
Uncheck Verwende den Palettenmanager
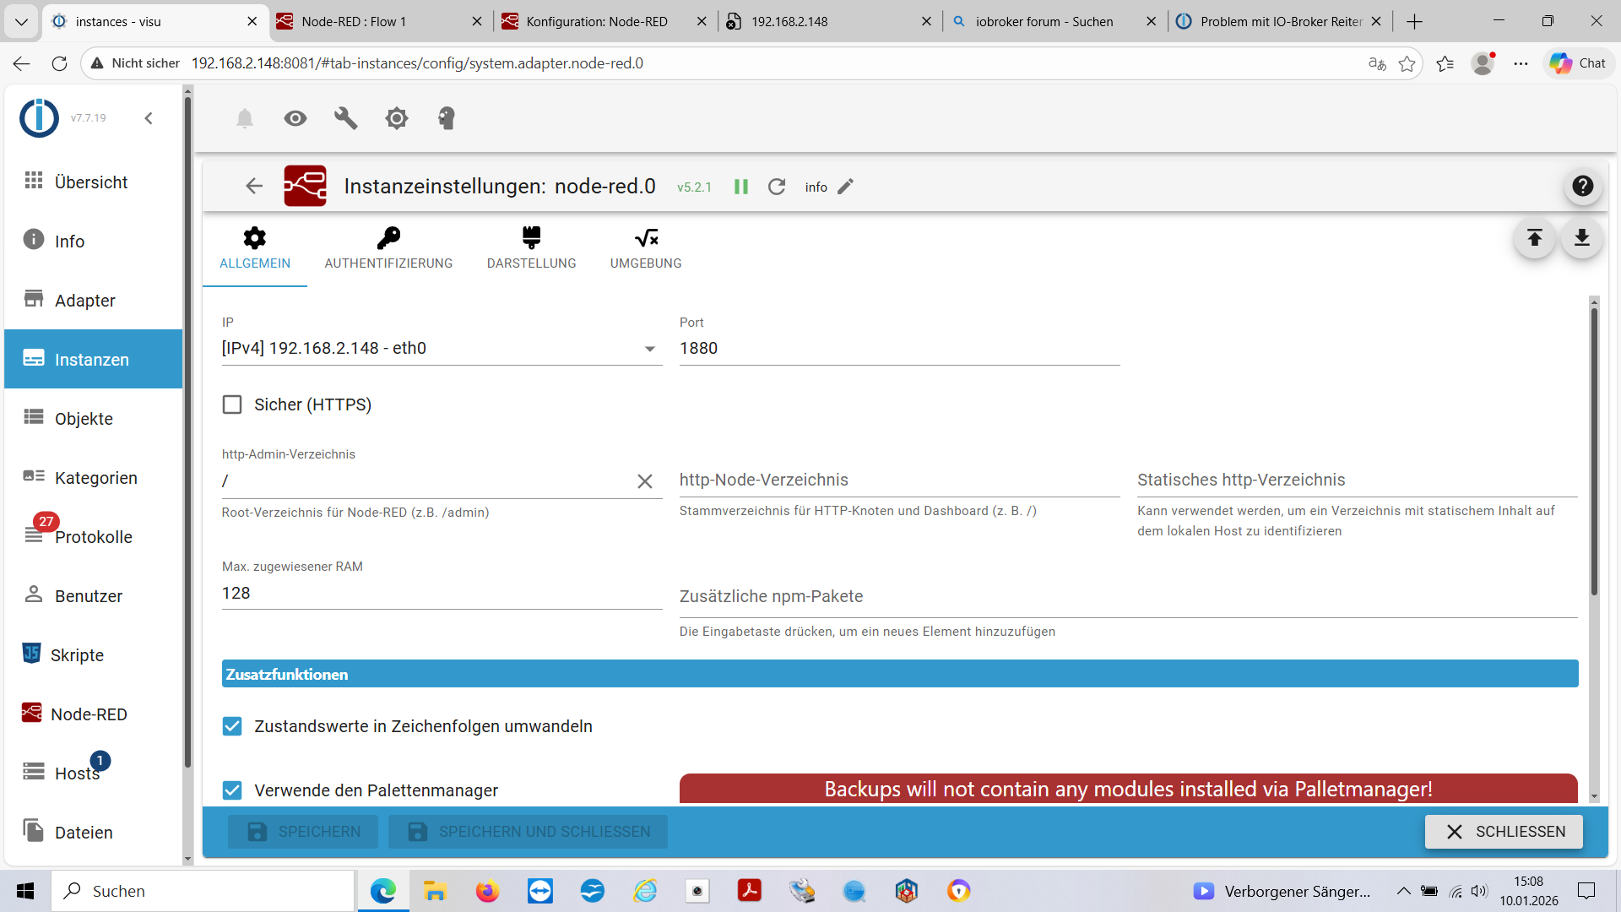tap(232, 790)
